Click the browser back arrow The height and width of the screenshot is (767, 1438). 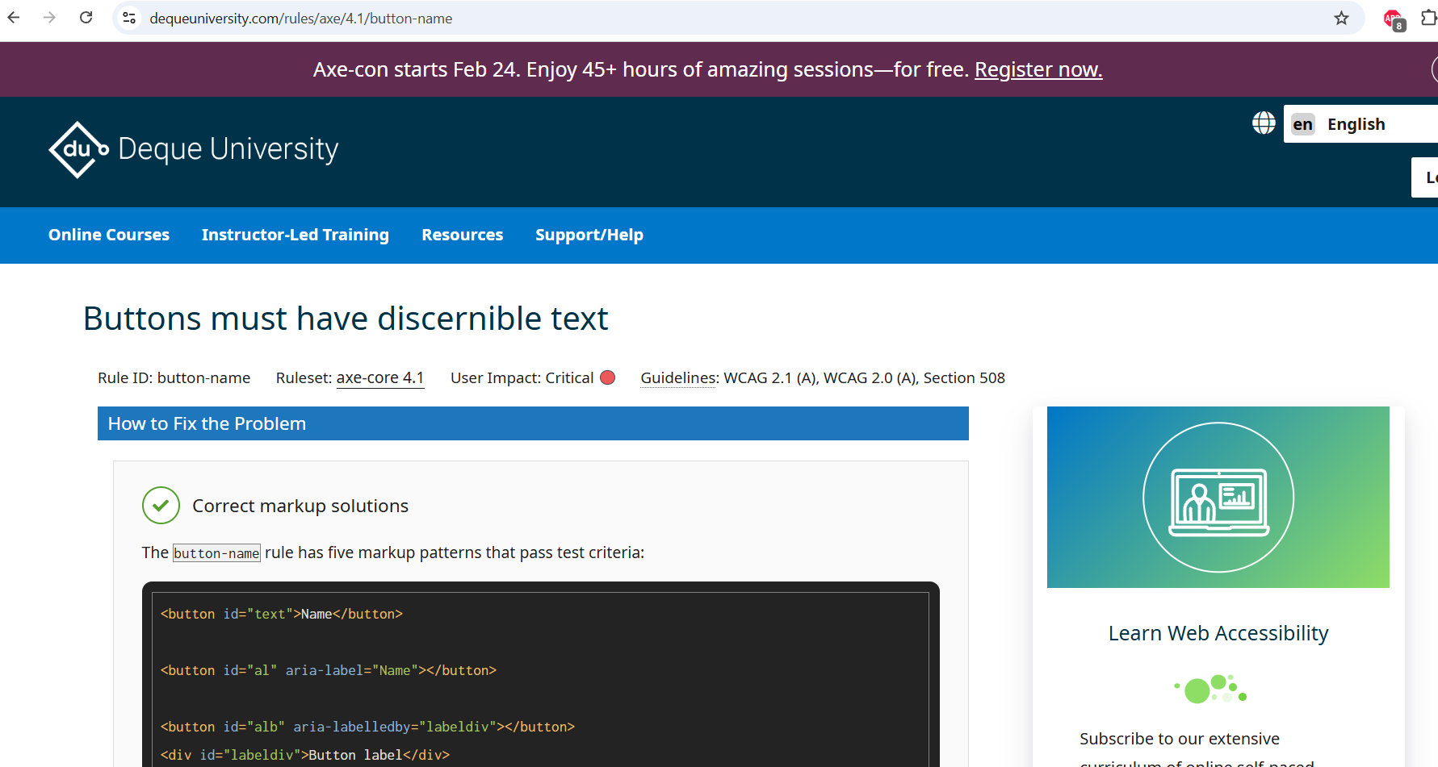click(14, 18)
